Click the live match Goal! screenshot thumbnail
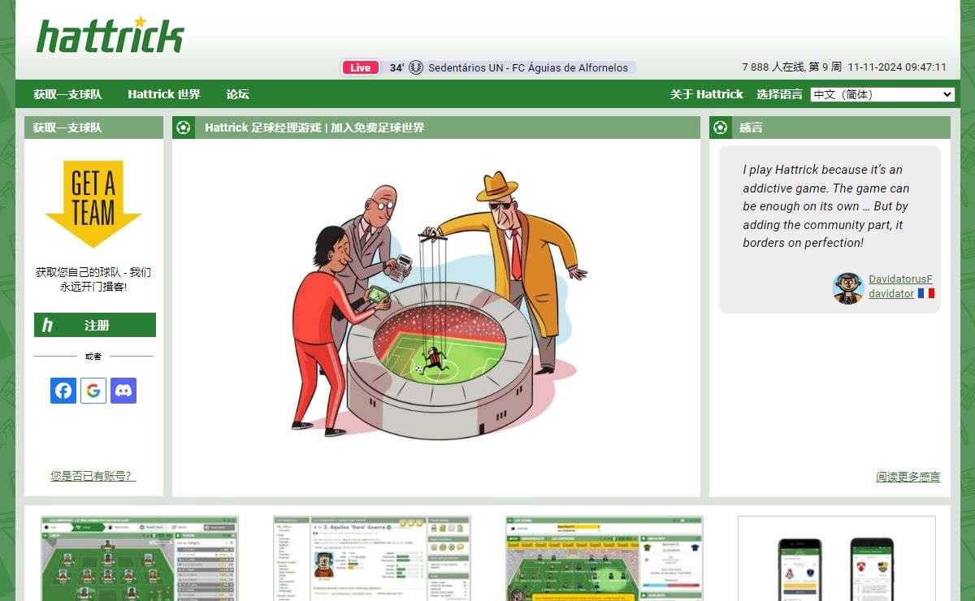This screenshot has width=975, height=601. point(604,558)
